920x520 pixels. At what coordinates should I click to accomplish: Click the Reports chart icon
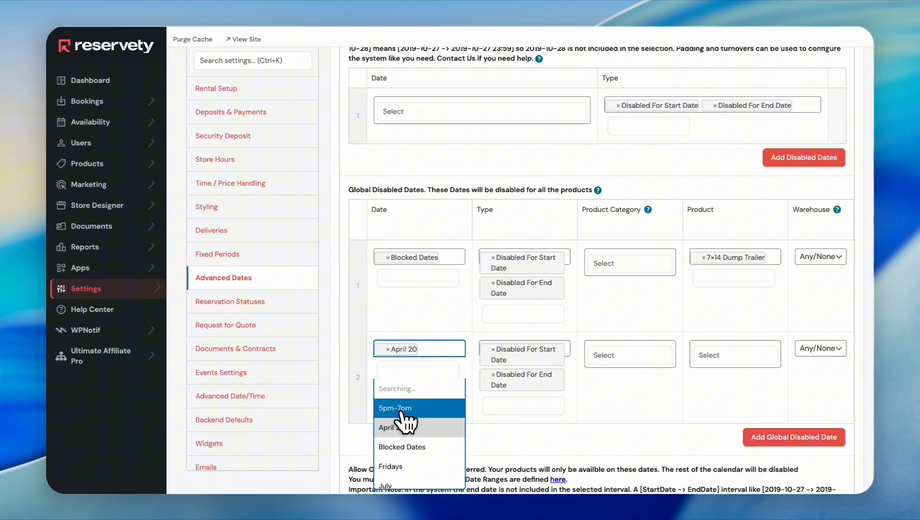[x=61, y=247]
